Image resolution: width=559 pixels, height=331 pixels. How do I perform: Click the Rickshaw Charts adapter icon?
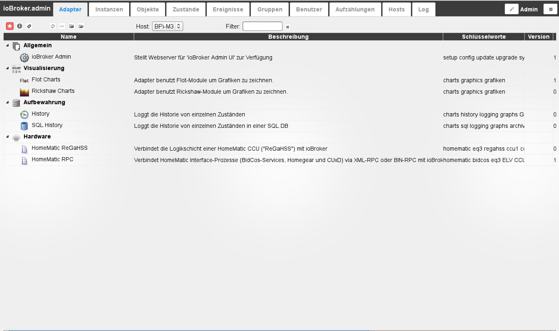[x=24, y=92]
